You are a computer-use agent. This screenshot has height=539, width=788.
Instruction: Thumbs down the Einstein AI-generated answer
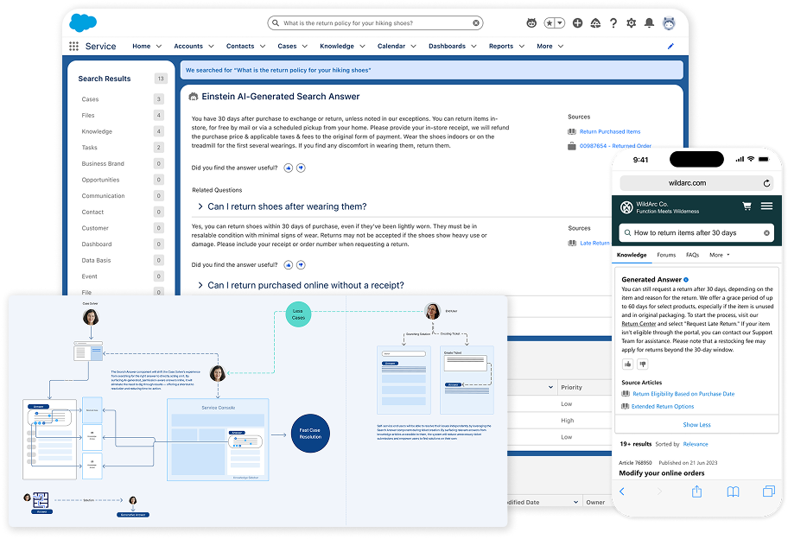(x=301, y=168)
